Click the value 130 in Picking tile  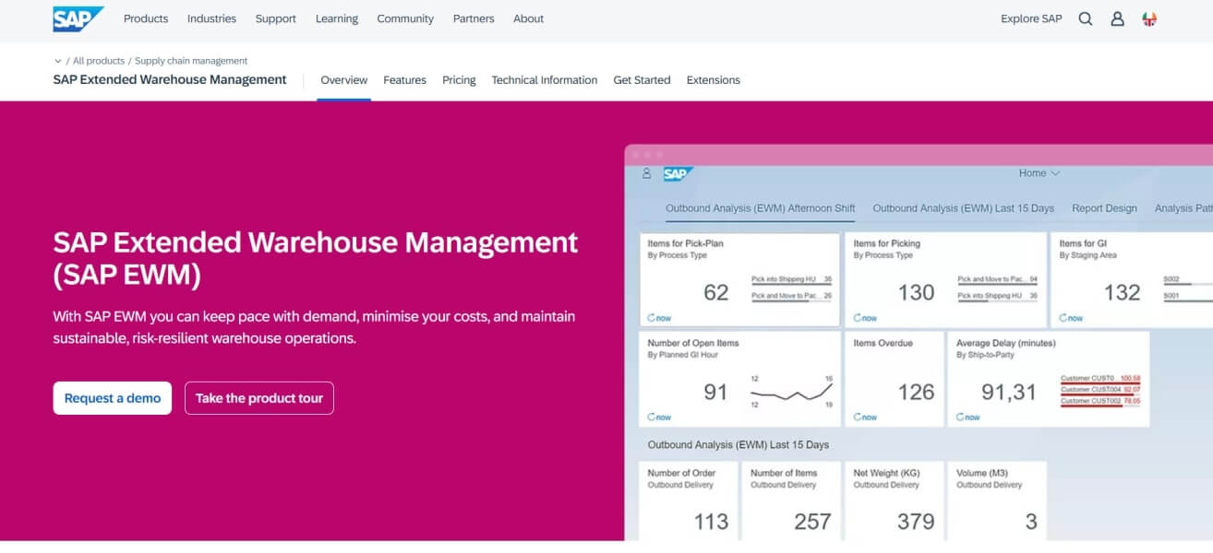tap(916, 293)
